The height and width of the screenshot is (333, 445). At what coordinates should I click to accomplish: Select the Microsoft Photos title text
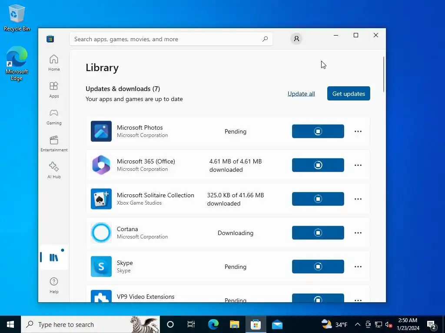tap(139, 127)
